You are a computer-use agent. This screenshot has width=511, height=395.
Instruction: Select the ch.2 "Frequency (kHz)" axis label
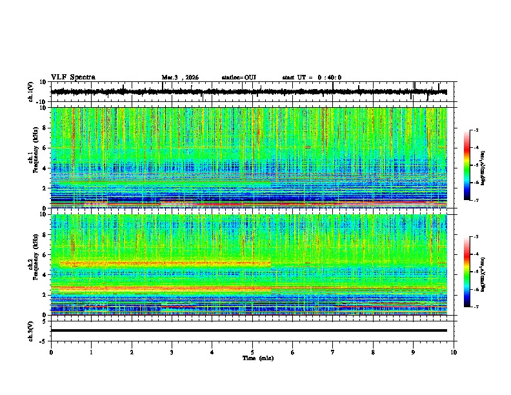pos(36,258)
